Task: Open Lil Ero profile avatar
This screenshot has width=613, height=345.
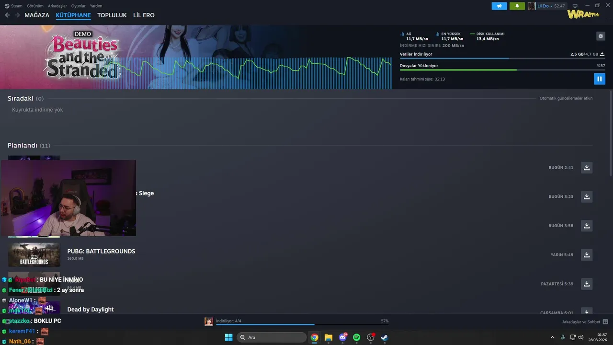Action: coord(532,6)
